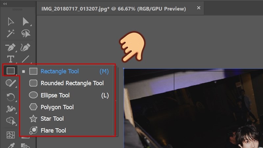
Task: Select the Rotate tool
Action: pos(11,96)
